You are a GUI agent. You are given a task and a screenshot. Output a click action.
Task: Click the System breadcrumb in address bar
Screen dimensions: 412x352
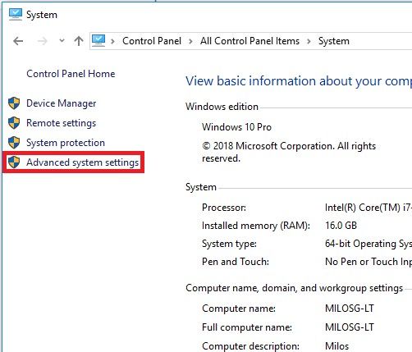coord(334,41)
